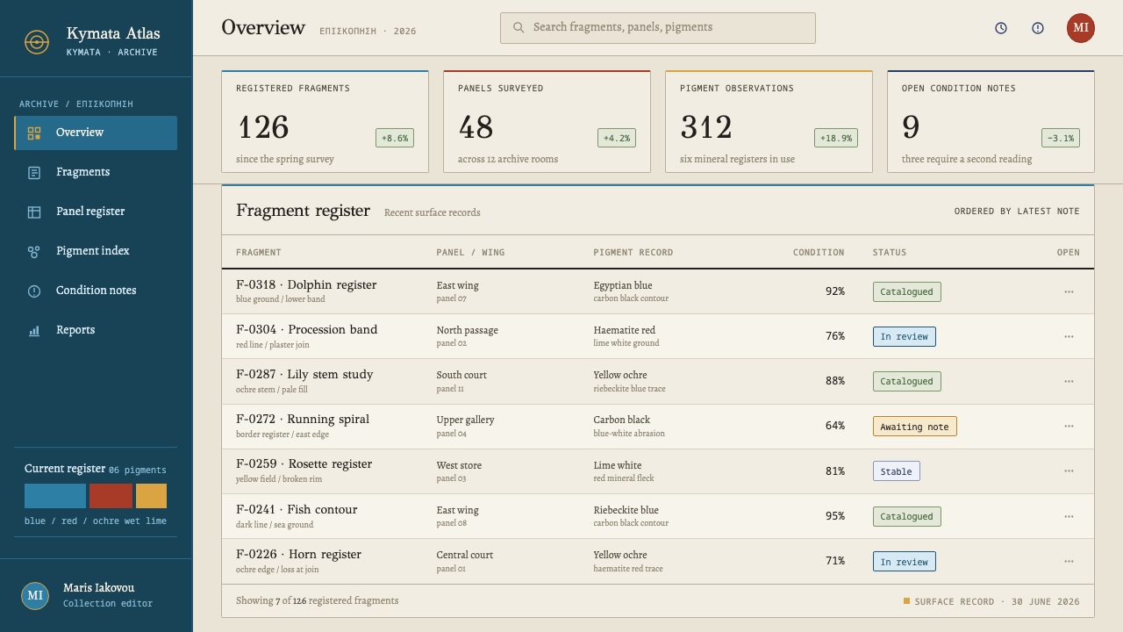Click the Reports bar chart icon
This screenshot has height=632, width=1123.
pos(34,331)
